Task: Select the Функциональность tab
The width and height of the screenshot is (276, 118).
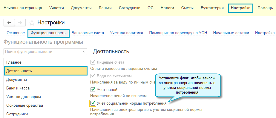Action: tap(48, 33)
